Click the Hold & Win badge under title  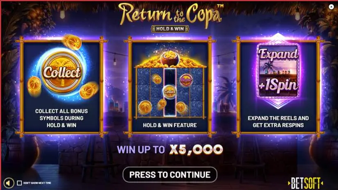coord(170,29)
